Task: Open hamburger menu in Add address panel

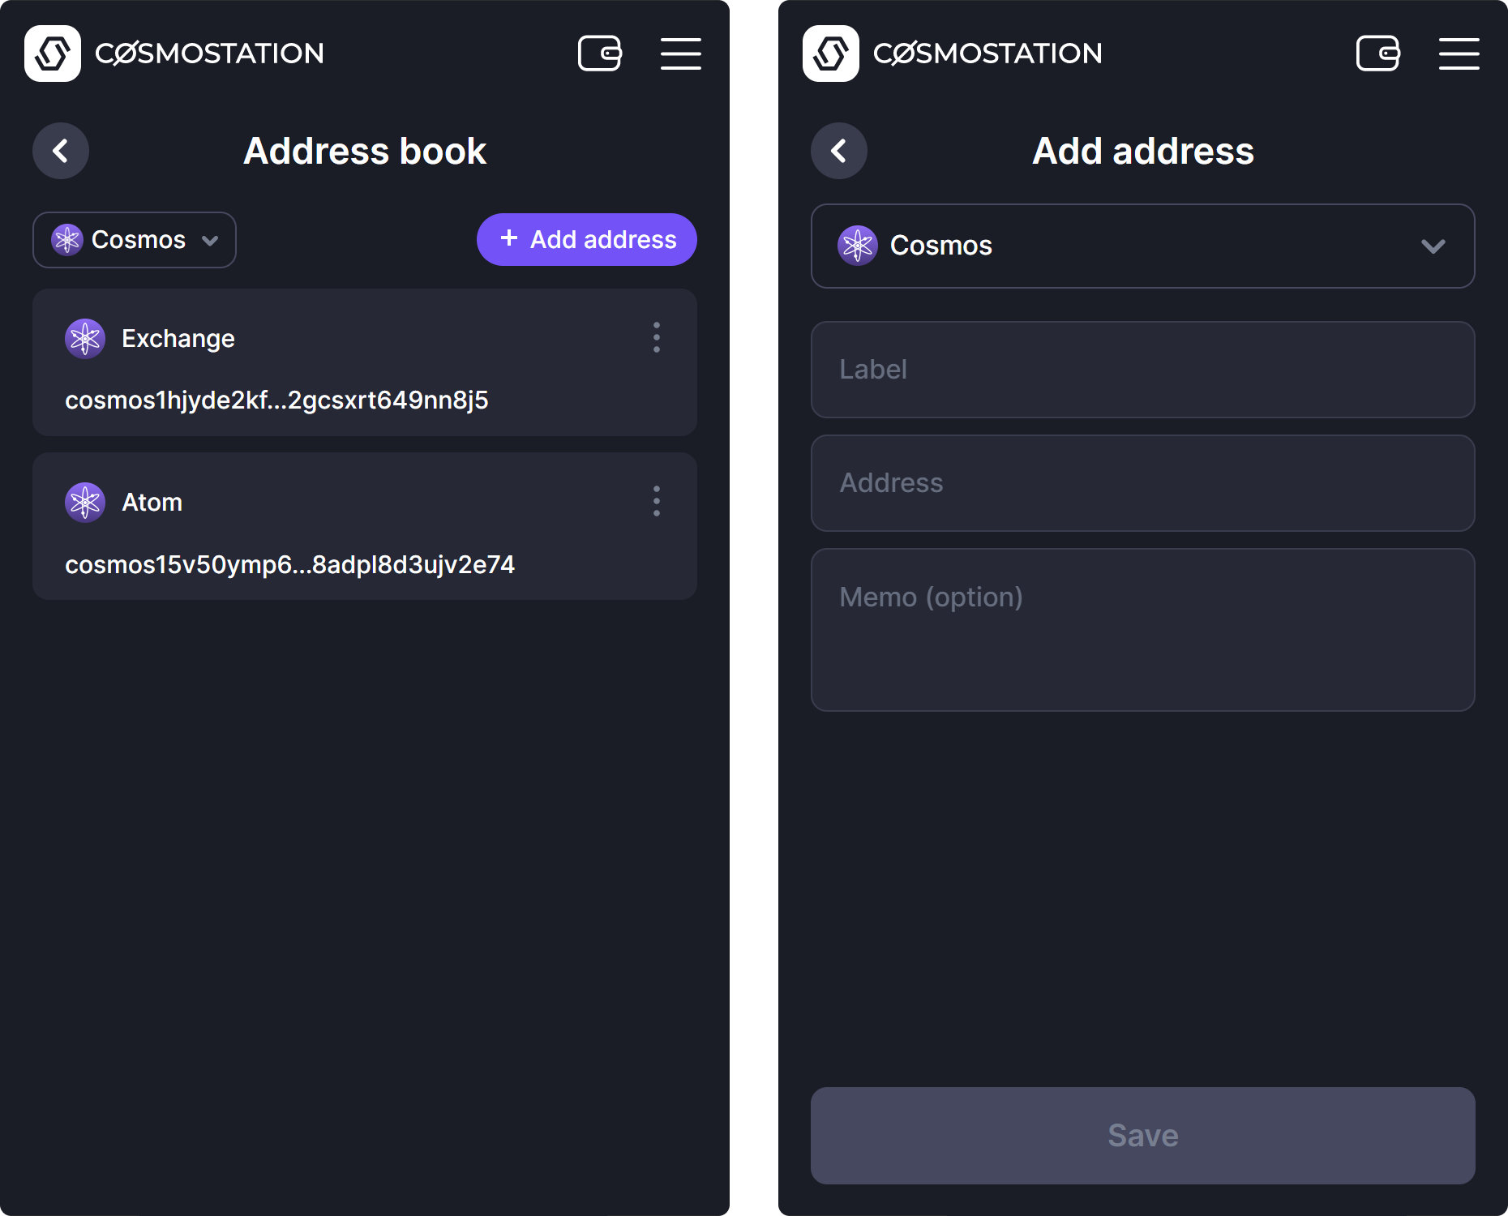Action: pyautogui.click(x=1459, y=54)
